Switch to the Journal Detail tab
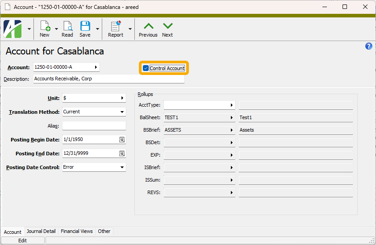 41,231
